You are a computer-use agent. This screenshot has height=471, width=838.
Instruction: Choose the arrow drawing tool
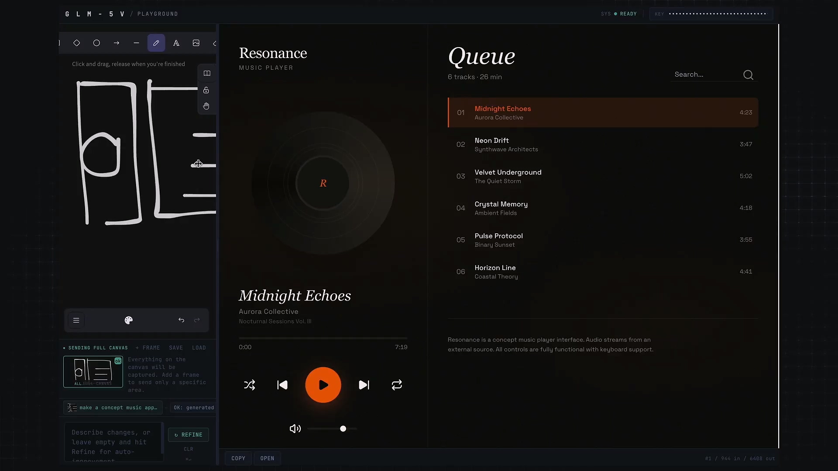[117, 43]
